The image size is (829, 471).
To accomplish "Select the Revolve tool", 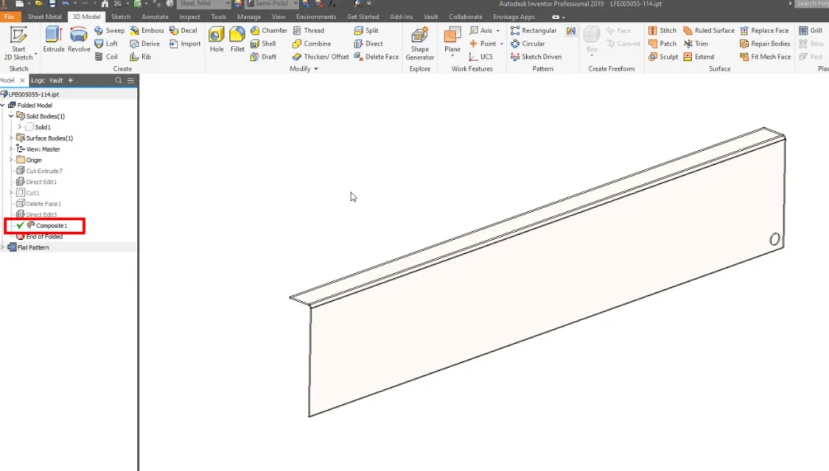I will [79, 40].
